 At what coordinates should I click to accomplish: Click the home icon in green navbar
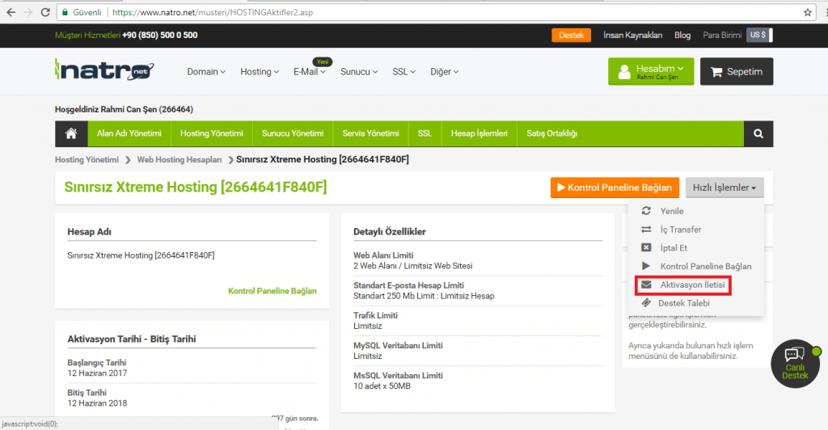click(71, 133)
